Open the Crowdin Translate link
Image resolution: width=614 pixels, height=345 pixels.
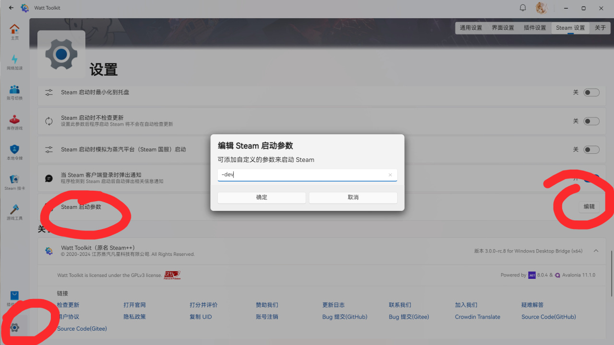478,317
